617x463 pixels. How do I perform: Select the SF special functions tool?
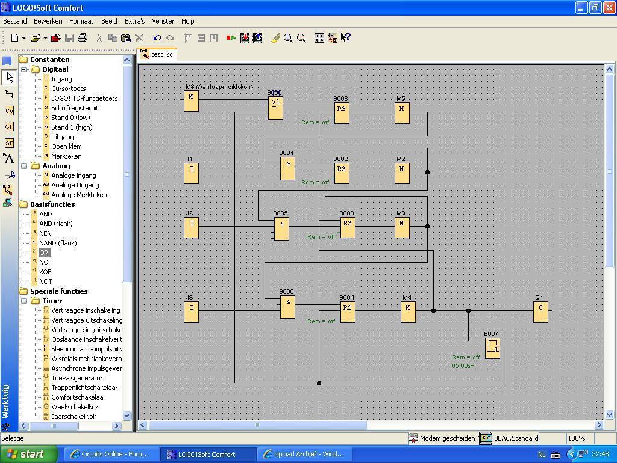click(x=9, y=143)
